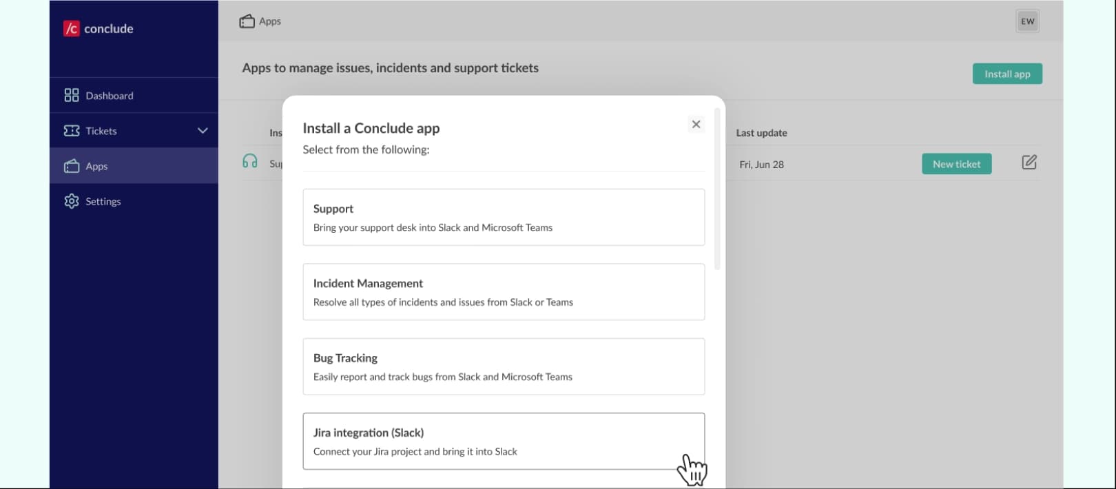The width and height of the screenshot is (1116, 489).
Task: Click the Apps icon in top breadcrumb
Action: pos(247,21)
